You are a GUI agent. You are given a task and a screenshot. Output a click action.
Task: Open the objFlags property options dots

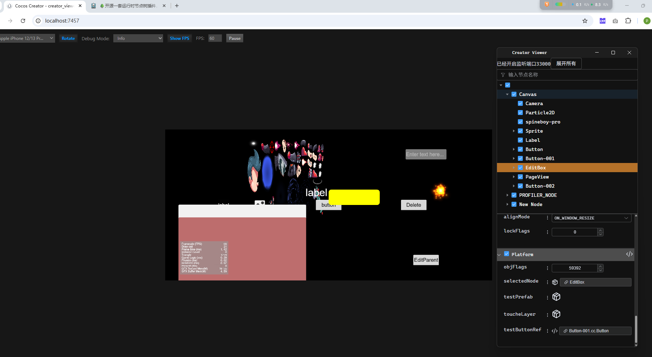548,268
